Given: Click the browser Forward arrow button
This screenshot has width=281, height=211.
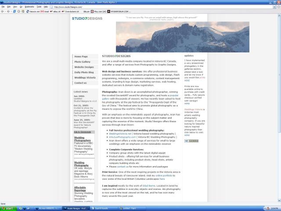Looking at the screenshot, I should 8,11.
